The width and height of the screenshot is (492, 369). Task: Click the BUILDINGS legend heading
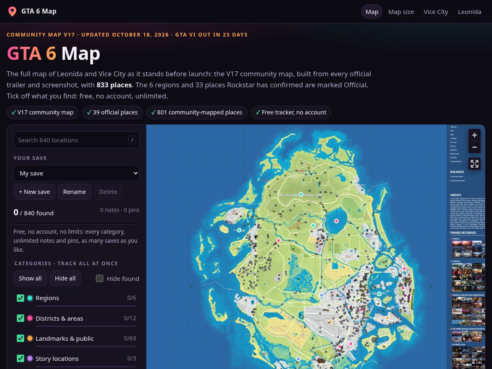coord(457,172)
